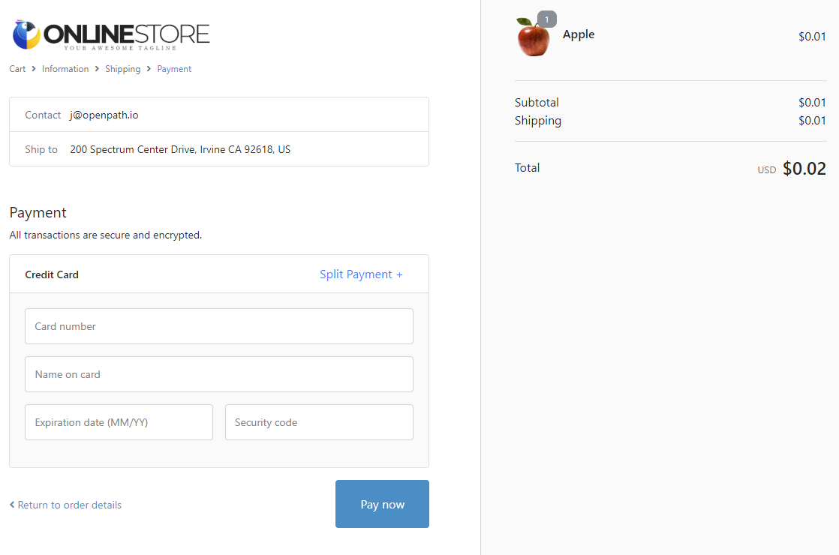Go to Cart breadcrumb

tap(17, 69)
